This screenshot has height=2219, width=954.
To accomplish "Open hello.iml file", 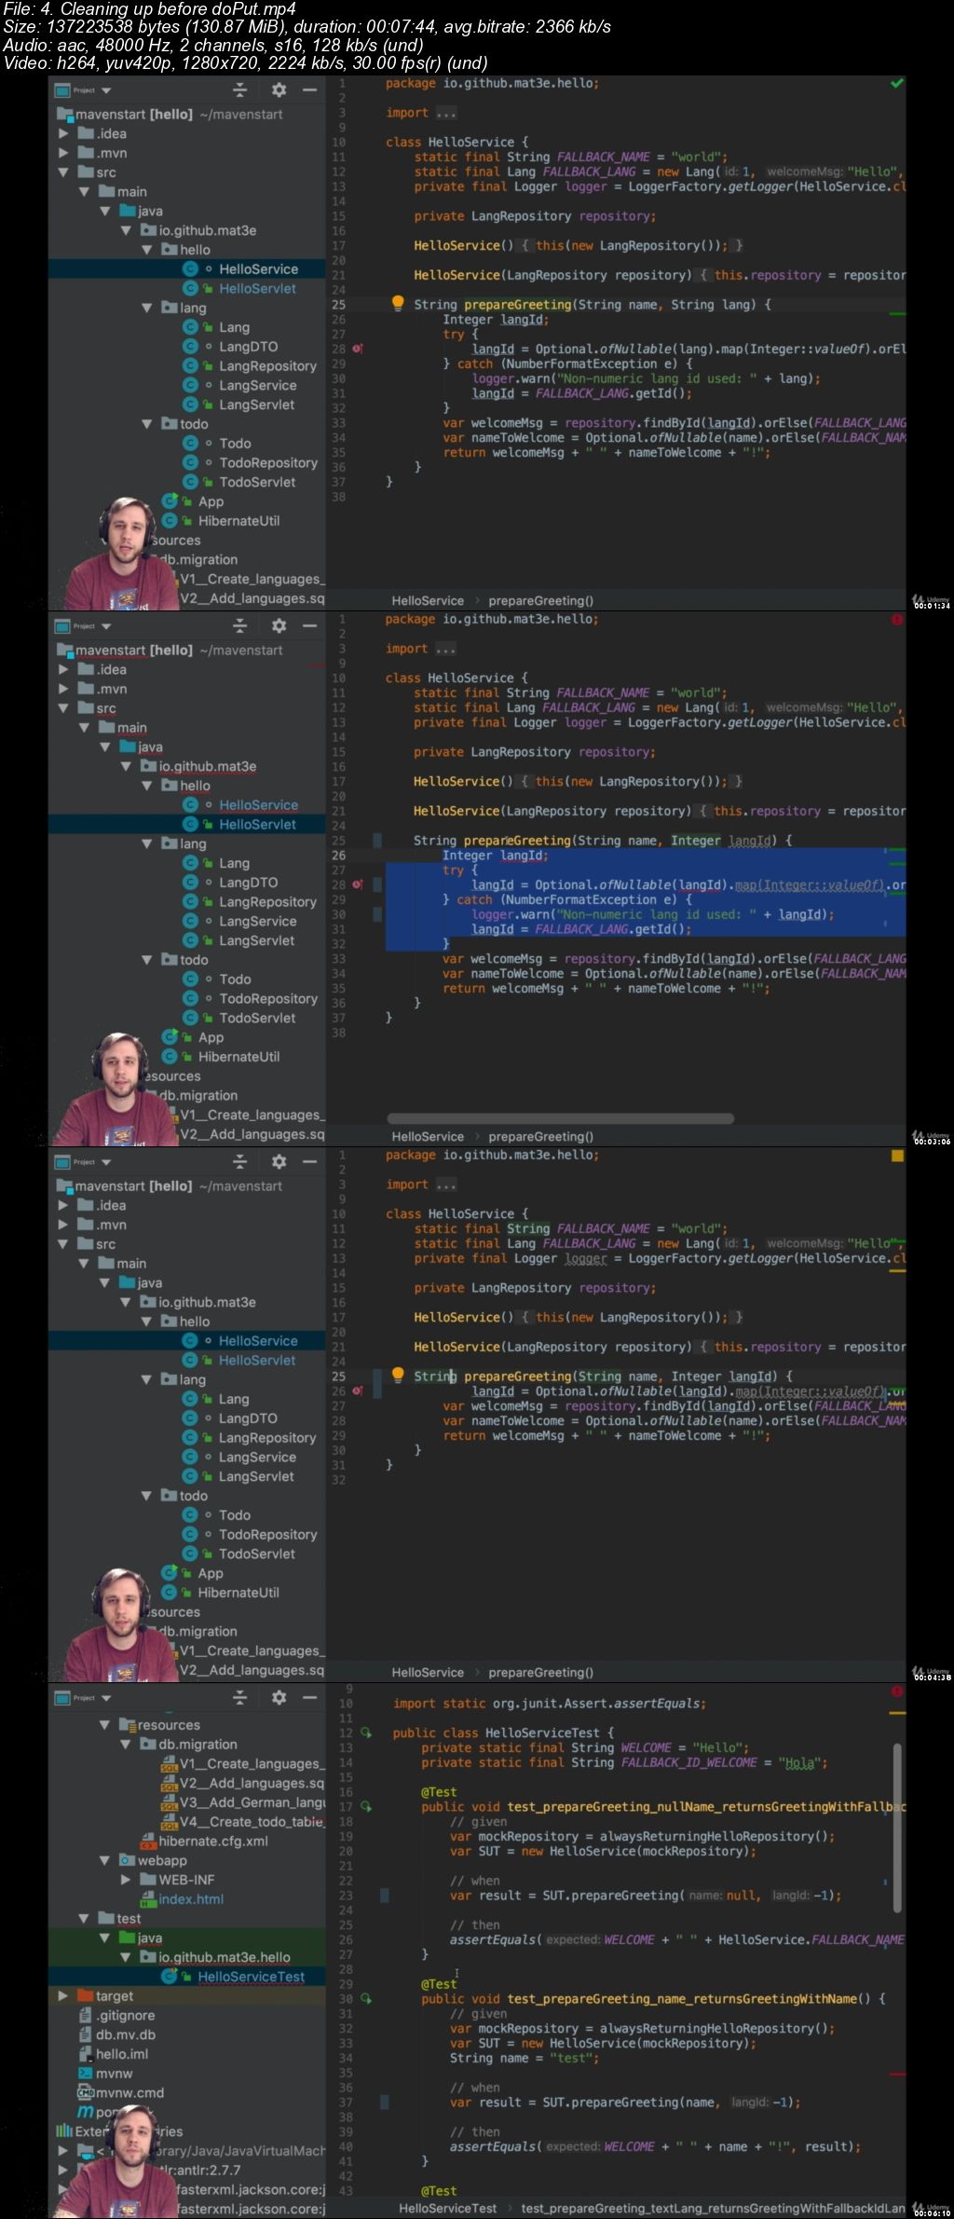I will 114,2054.
